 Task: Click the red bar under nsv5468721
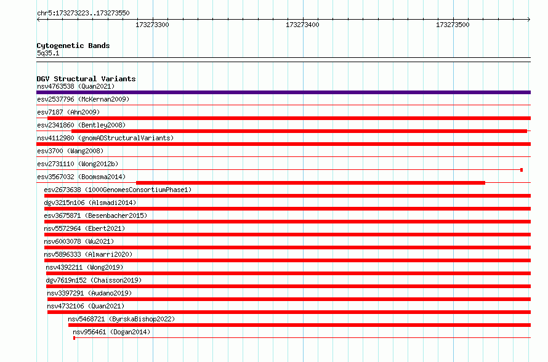coord(299,325)
